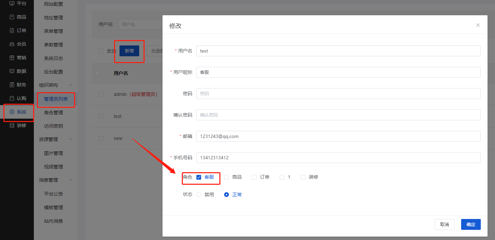495x240 pixels.
Task: Open 地址管理 menu item
Action: coord(53,18)
